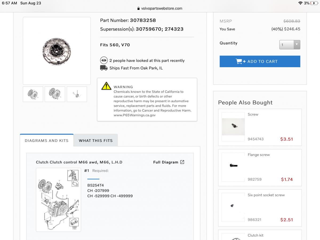
Task: Tap the Wi-Fi status icon
Action: click(301, 3)
